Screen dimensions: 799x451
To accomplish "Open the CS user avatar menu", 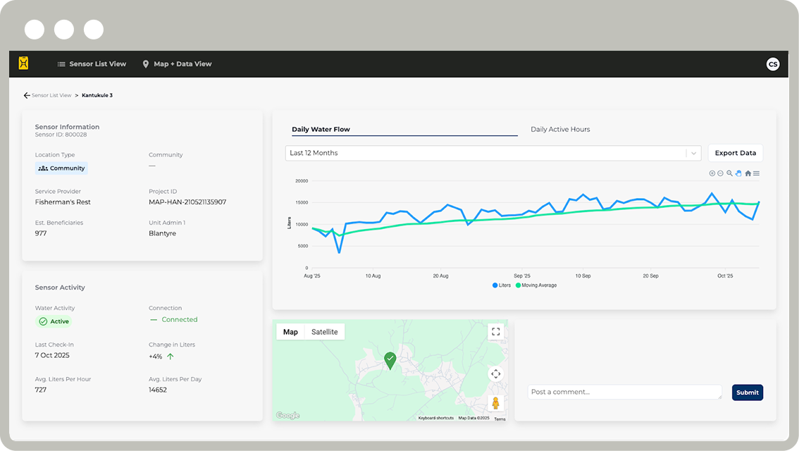I will click(x=772, y=64).
